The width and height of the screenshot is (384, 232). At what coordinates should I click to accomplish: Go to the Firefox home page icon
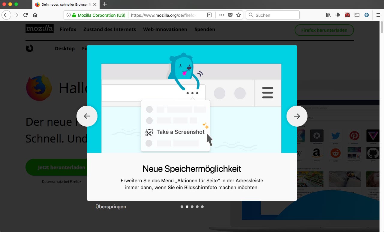point(35,15)
